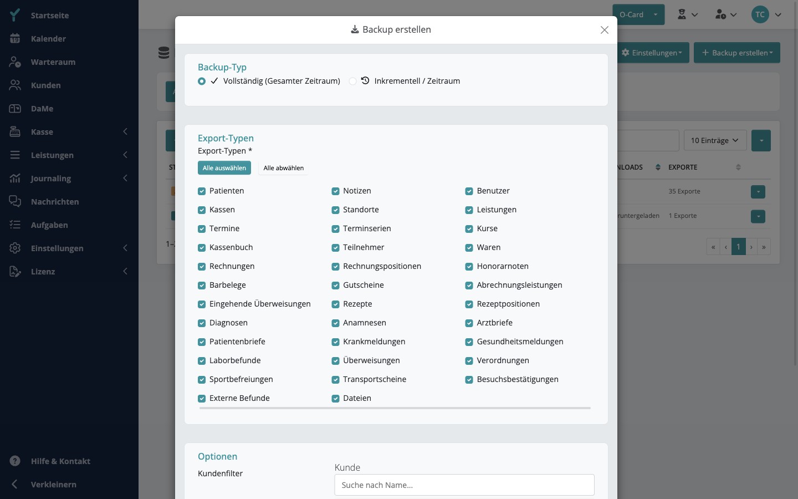Toggle the Besuchsbestätigungen checkbox
This screenshot has height=499, width=798.
[x=469, y=380]
